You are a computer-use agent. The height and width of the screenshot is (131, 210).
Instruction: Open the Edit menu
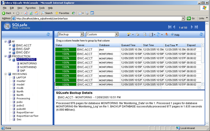12,8
